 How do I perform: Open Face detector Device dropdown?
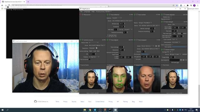[x=122, y=21]
